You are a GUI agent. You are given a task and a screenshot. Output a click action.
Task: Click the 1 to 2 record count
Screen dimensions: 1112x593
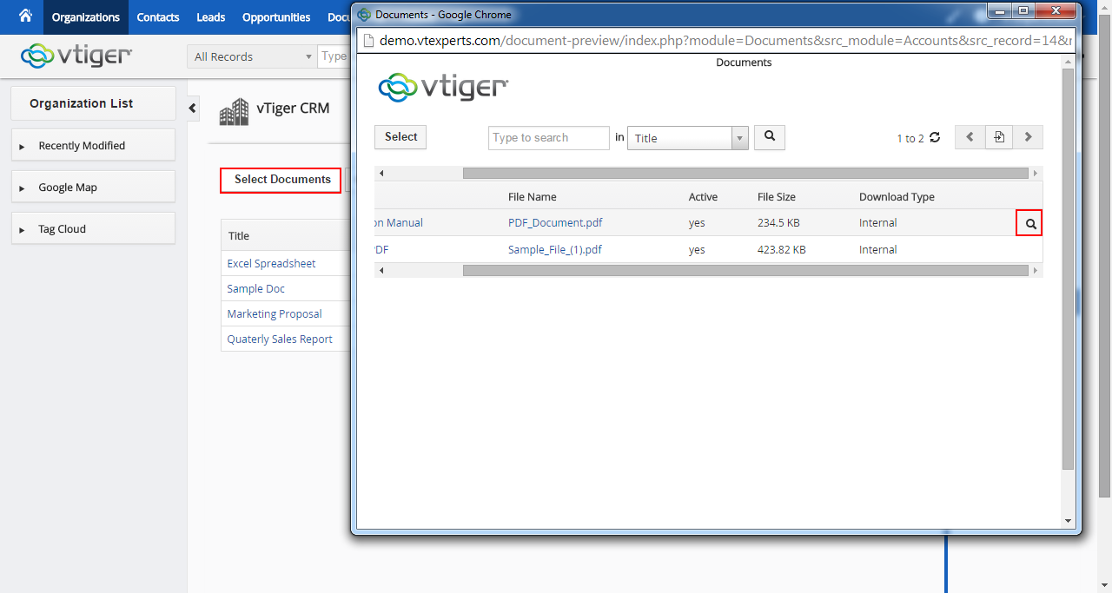pos(910,138)
